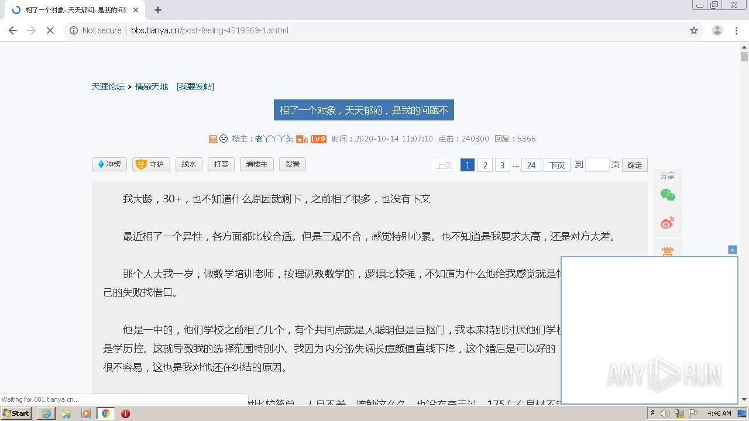The width and height of the screenshot is (749, 421).
Task: Go to page 2 of the thread
Action: click(485, 165)
